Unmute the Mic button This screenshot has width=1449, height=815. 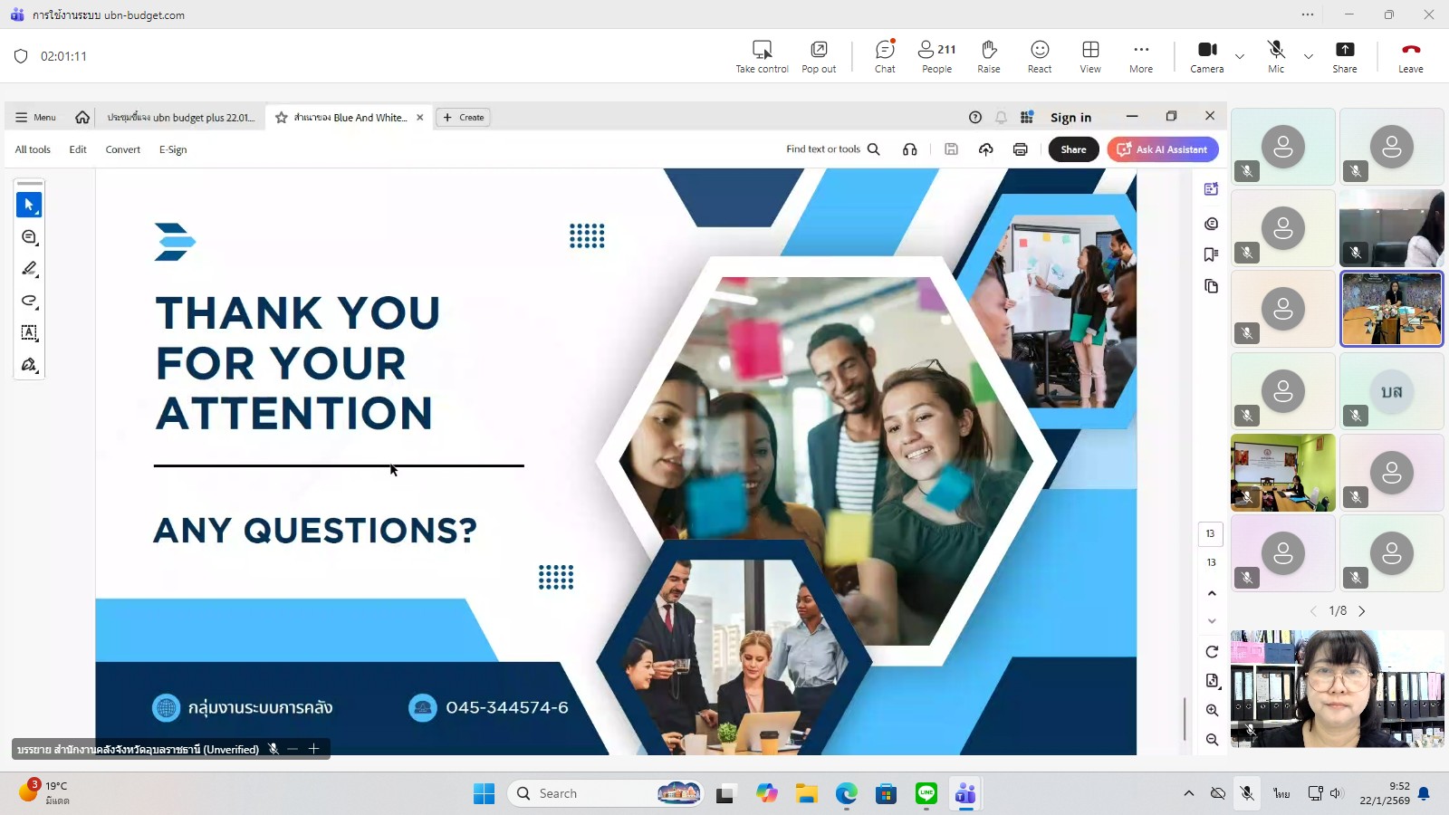pyautogui.click(x=1276, y=56)
